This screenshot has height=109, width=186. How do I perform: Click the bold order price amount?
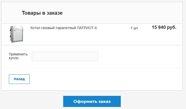(x=164, y=27)
